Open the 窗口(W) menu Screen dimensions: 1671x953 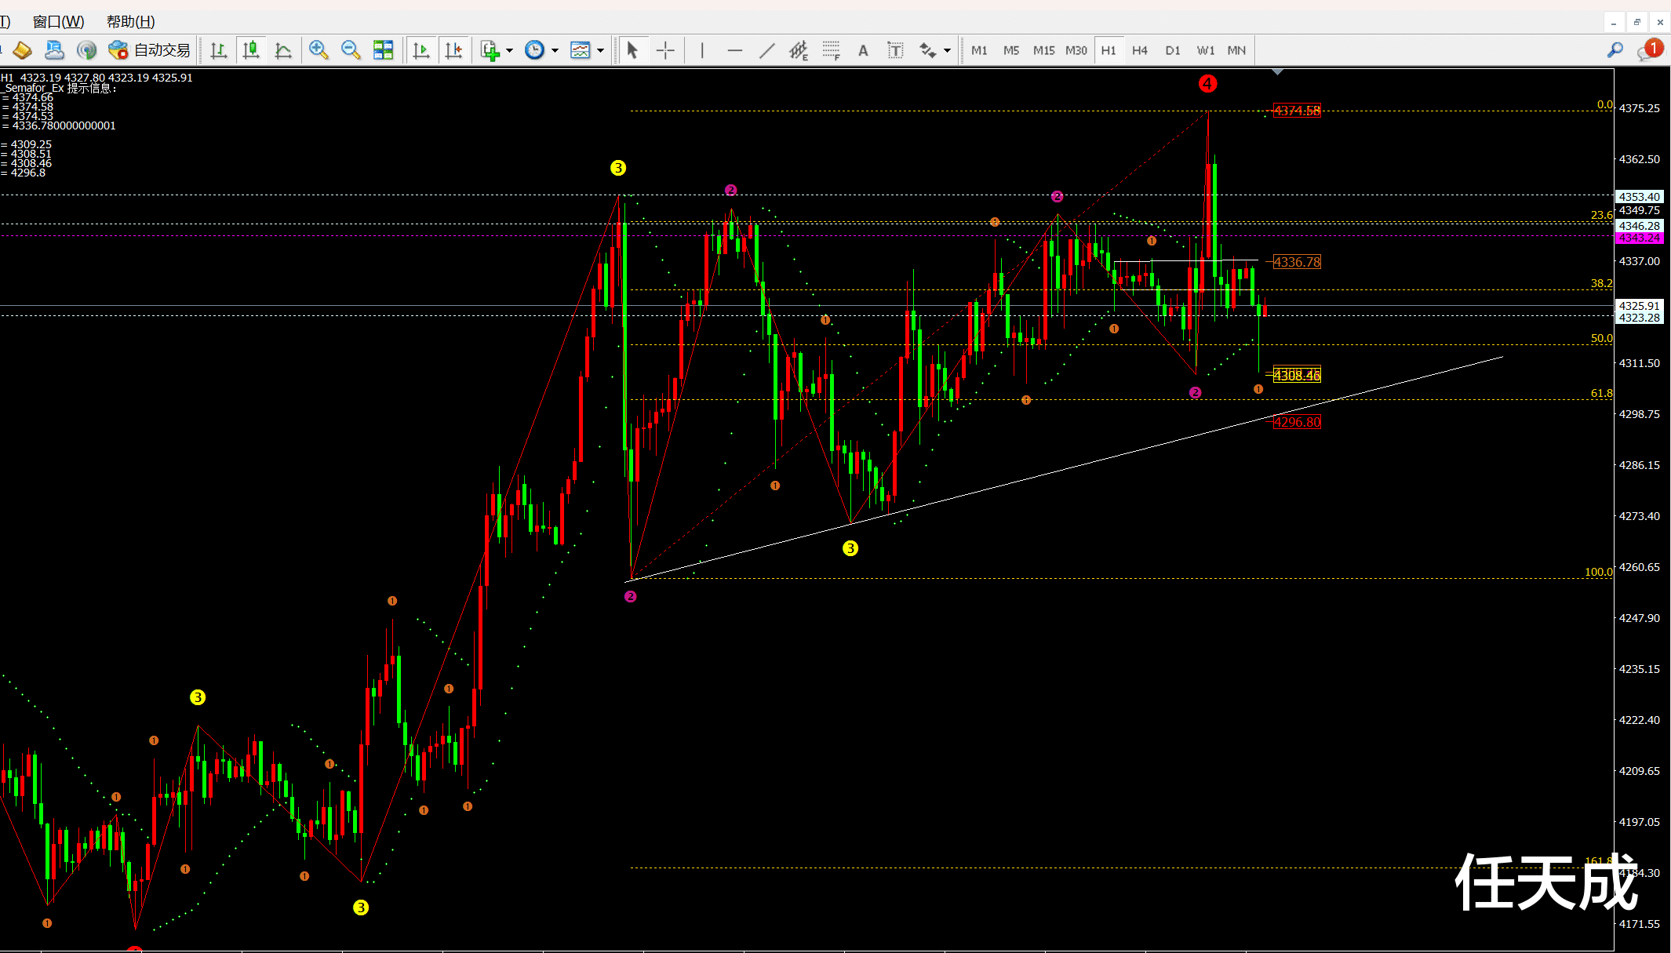click(58, 21)
